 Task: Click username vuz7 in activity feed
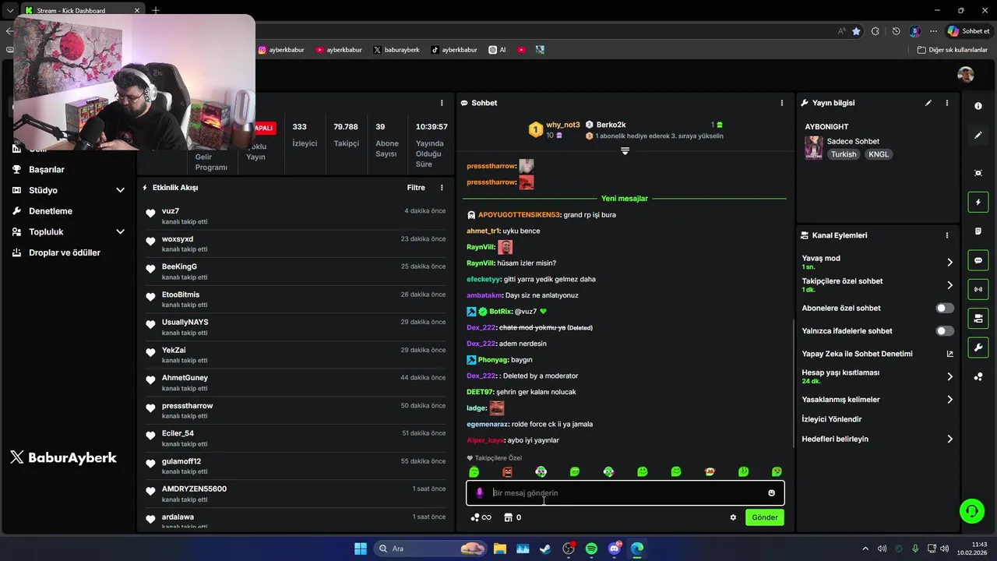(171, 211)
